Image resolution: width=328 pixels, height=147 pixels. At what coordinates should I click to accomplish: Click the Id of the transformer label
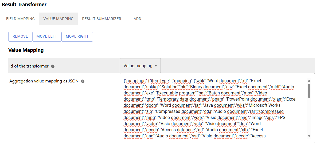(x=29, y=66)
